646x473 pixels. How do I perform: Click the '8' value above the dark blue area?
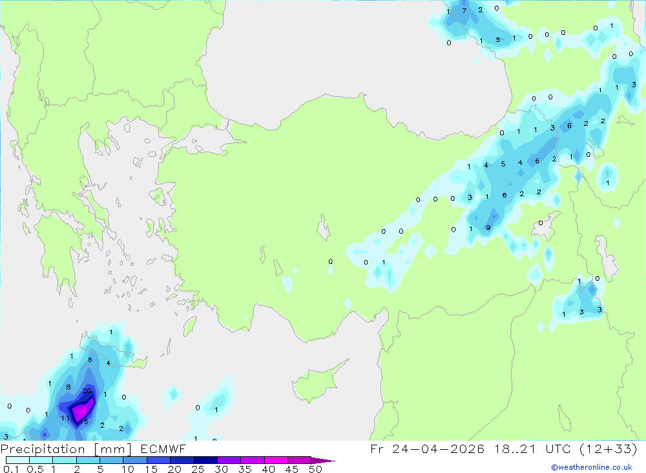coord(68,387)
